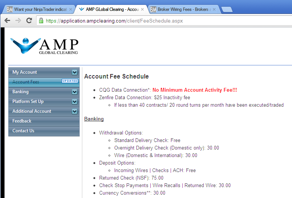Click the AMP Global Clearing logo
This screenshot has height=198, width=292.
pyautogui.click(x=44, y=46)
